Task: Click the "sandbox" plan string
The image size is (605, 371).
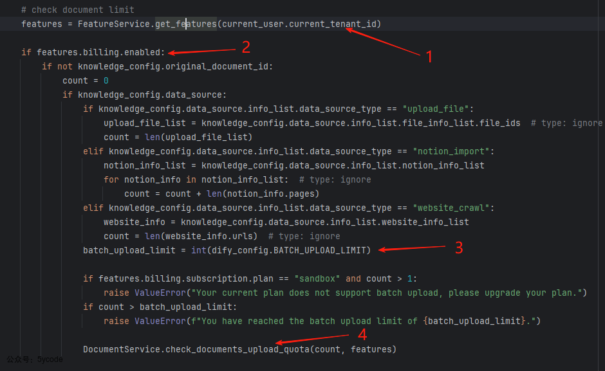Action: (x=317, y=278)
